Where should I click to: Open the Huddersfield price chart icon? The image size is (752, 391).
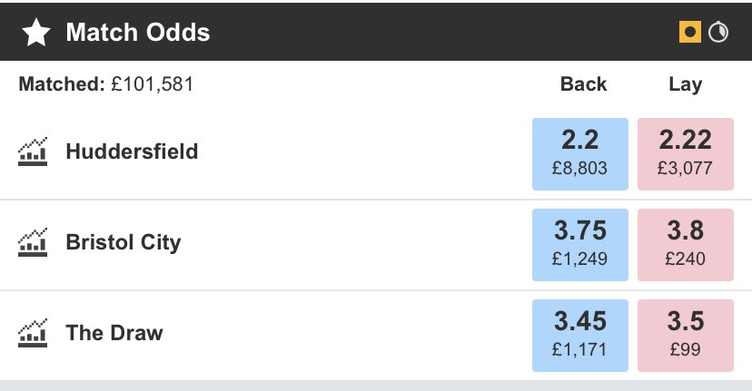pos(33,152)
